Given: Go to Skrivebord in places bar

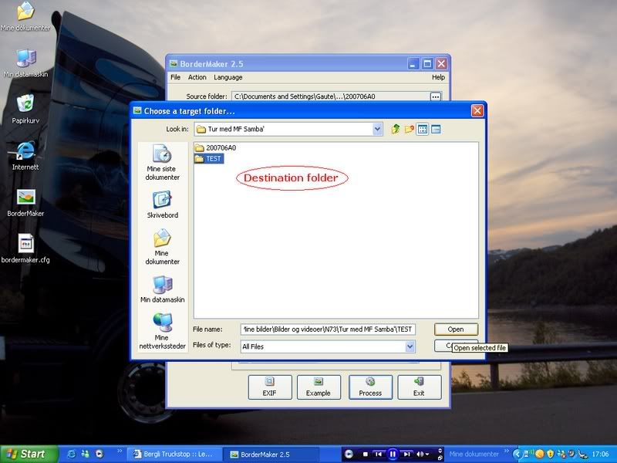Looking at the screenshot, I should point(163,204).
